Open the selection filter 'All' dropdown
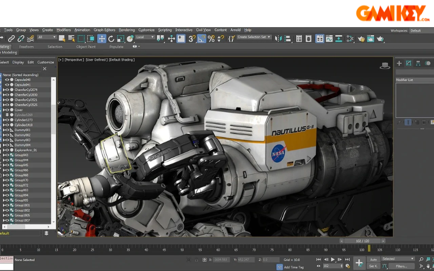This screenshot has height=271, width=434. click(47, 37)
